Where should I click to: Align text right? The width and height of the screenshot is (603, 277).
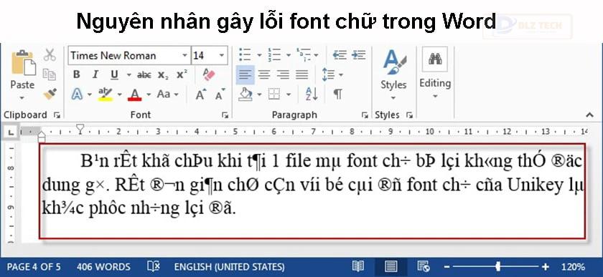[x=283, y=74]
